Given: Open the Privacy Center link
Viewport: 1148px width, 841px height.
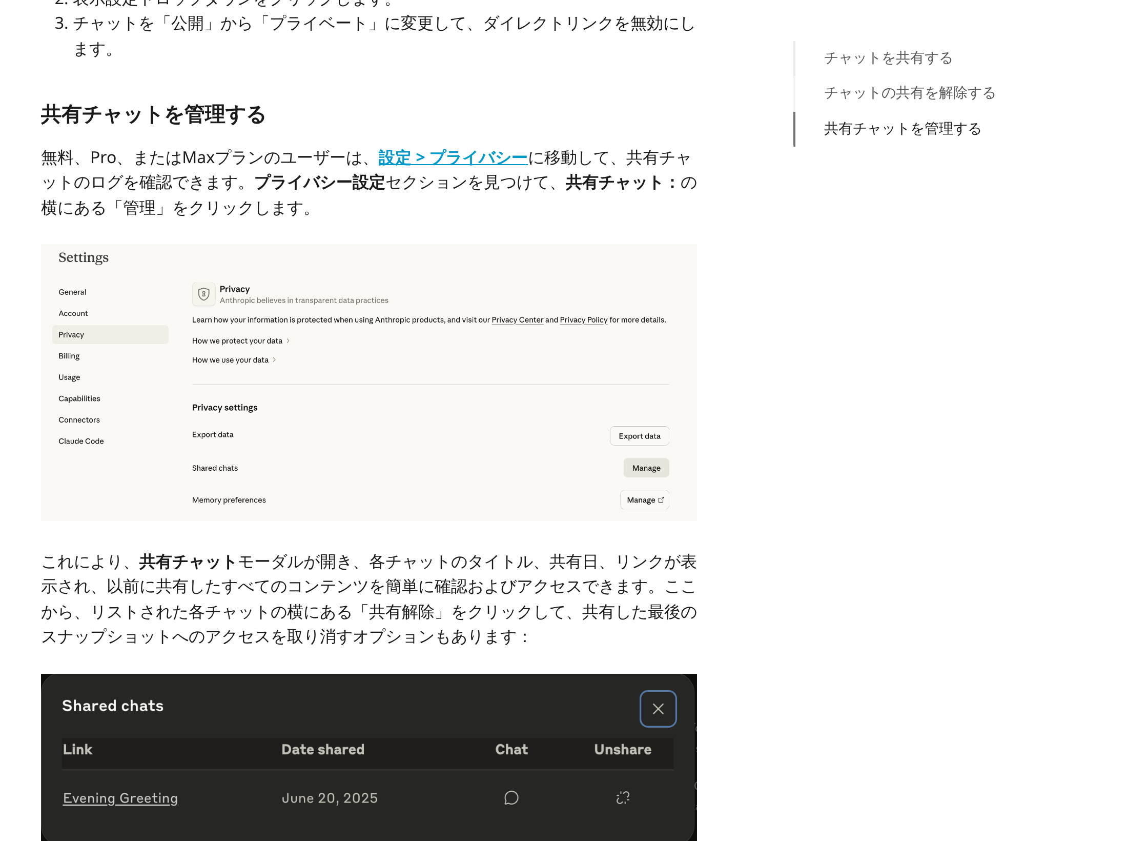Looking at the screenshot, I should pos(517,320).
